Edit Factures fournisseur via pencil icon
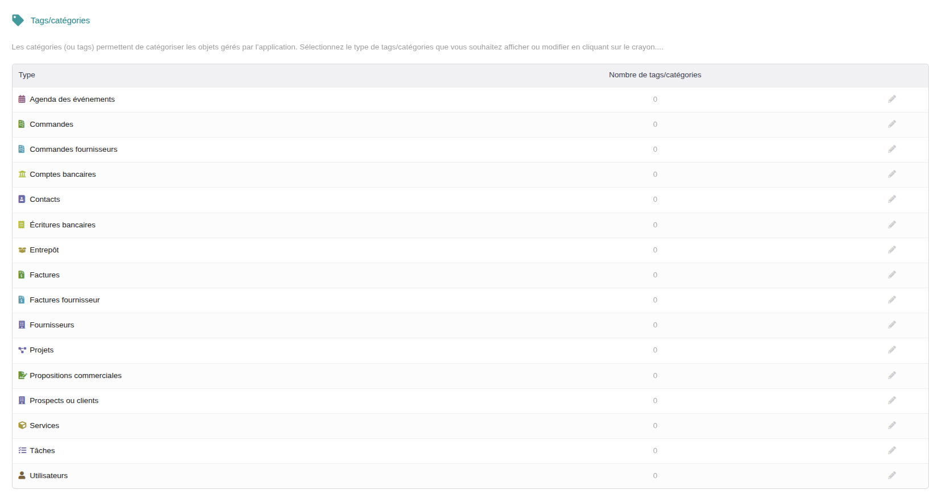The width and height of the screenshot is (938, 498). 891,300
